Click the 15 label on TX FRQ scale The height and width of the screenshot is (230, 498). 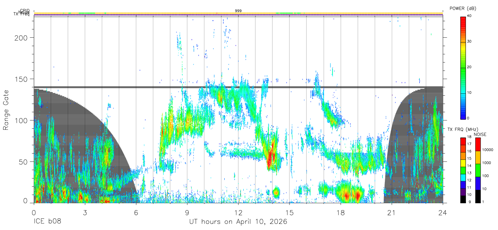tap(469, 159)
